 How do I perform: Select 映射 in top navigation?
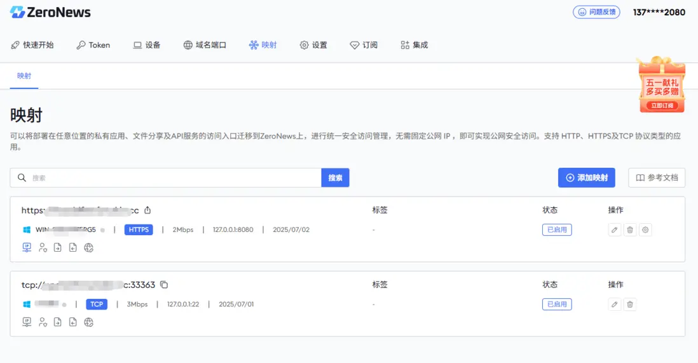pyautogui.click(x=263, y=45)
